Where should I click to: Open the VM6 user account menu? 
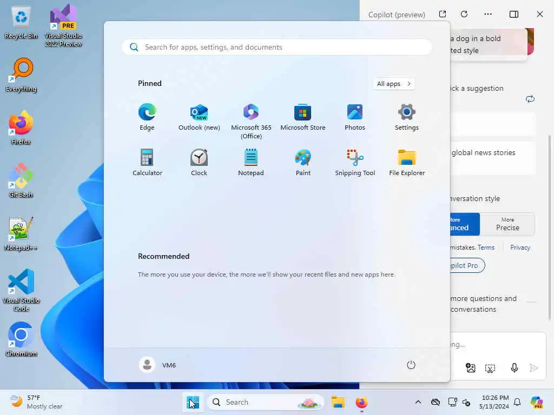click(x=157, y=365)
